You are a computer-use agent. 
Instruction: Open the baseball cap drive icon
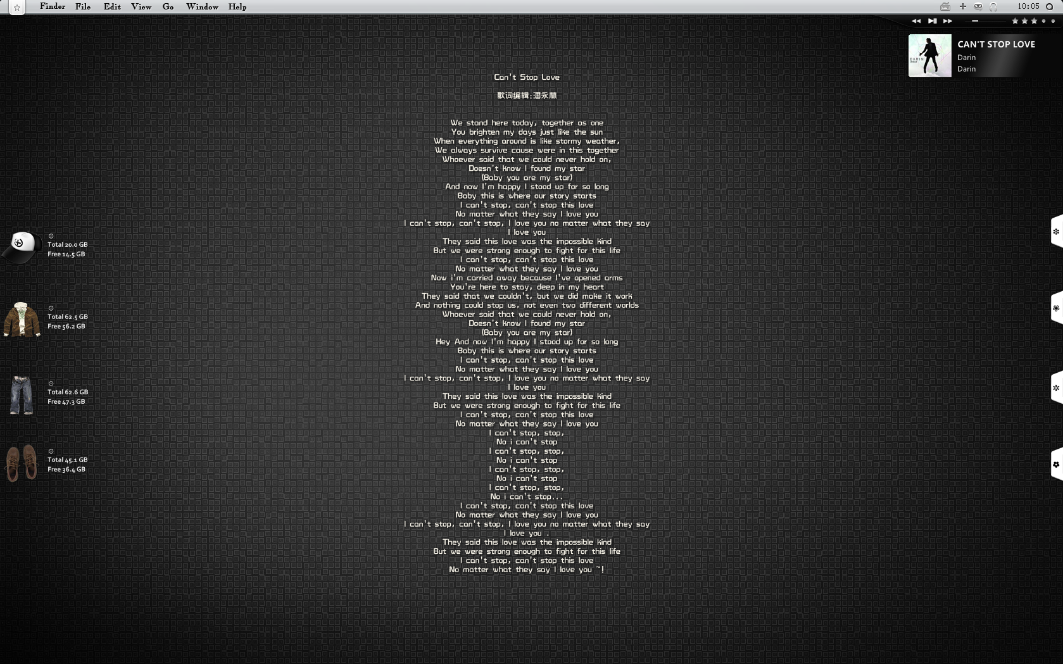[21, 247]
